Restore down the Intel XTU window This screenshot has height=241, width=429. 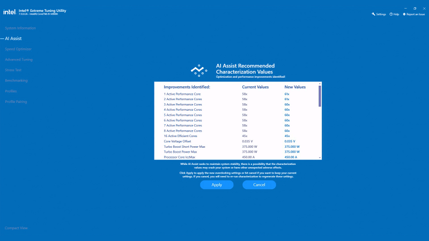pos(415,9)
